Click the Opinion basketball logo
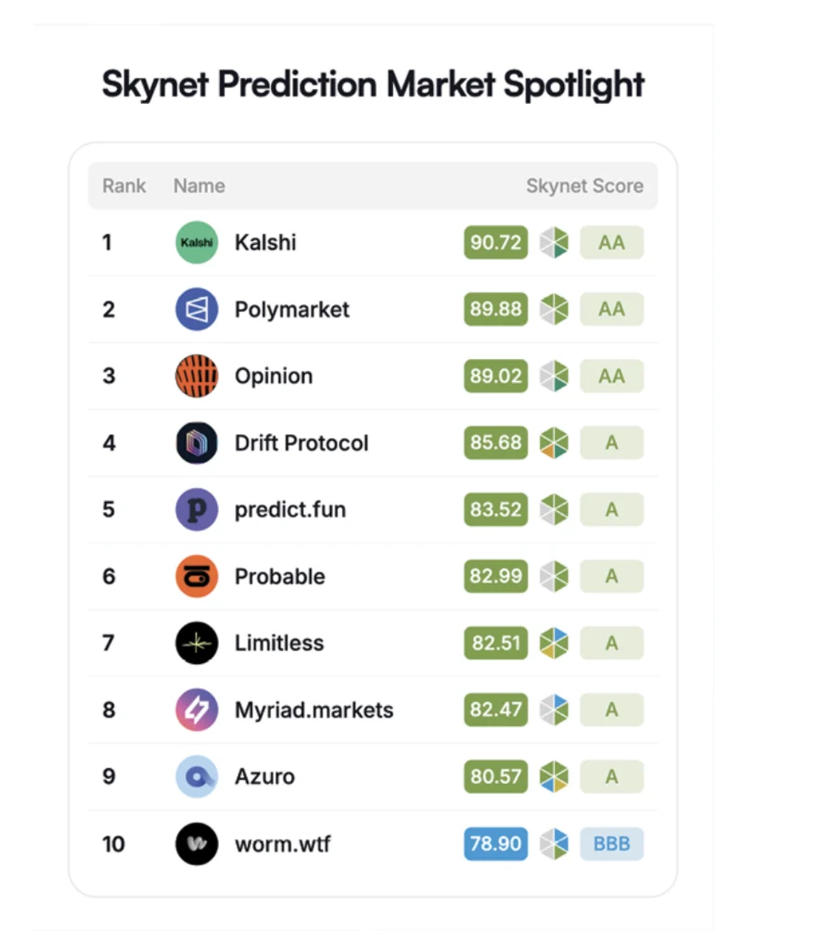This screenshot has height=935, width=820. pyautogui.click(x=196, y=376)
